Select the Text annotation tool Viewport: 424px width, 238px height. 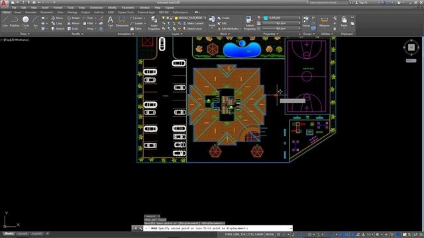(111, 22)
